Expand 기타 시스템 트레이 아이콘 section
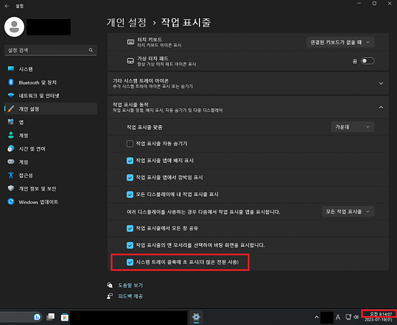Screen dimensions: 397x325 click(381, 83)
